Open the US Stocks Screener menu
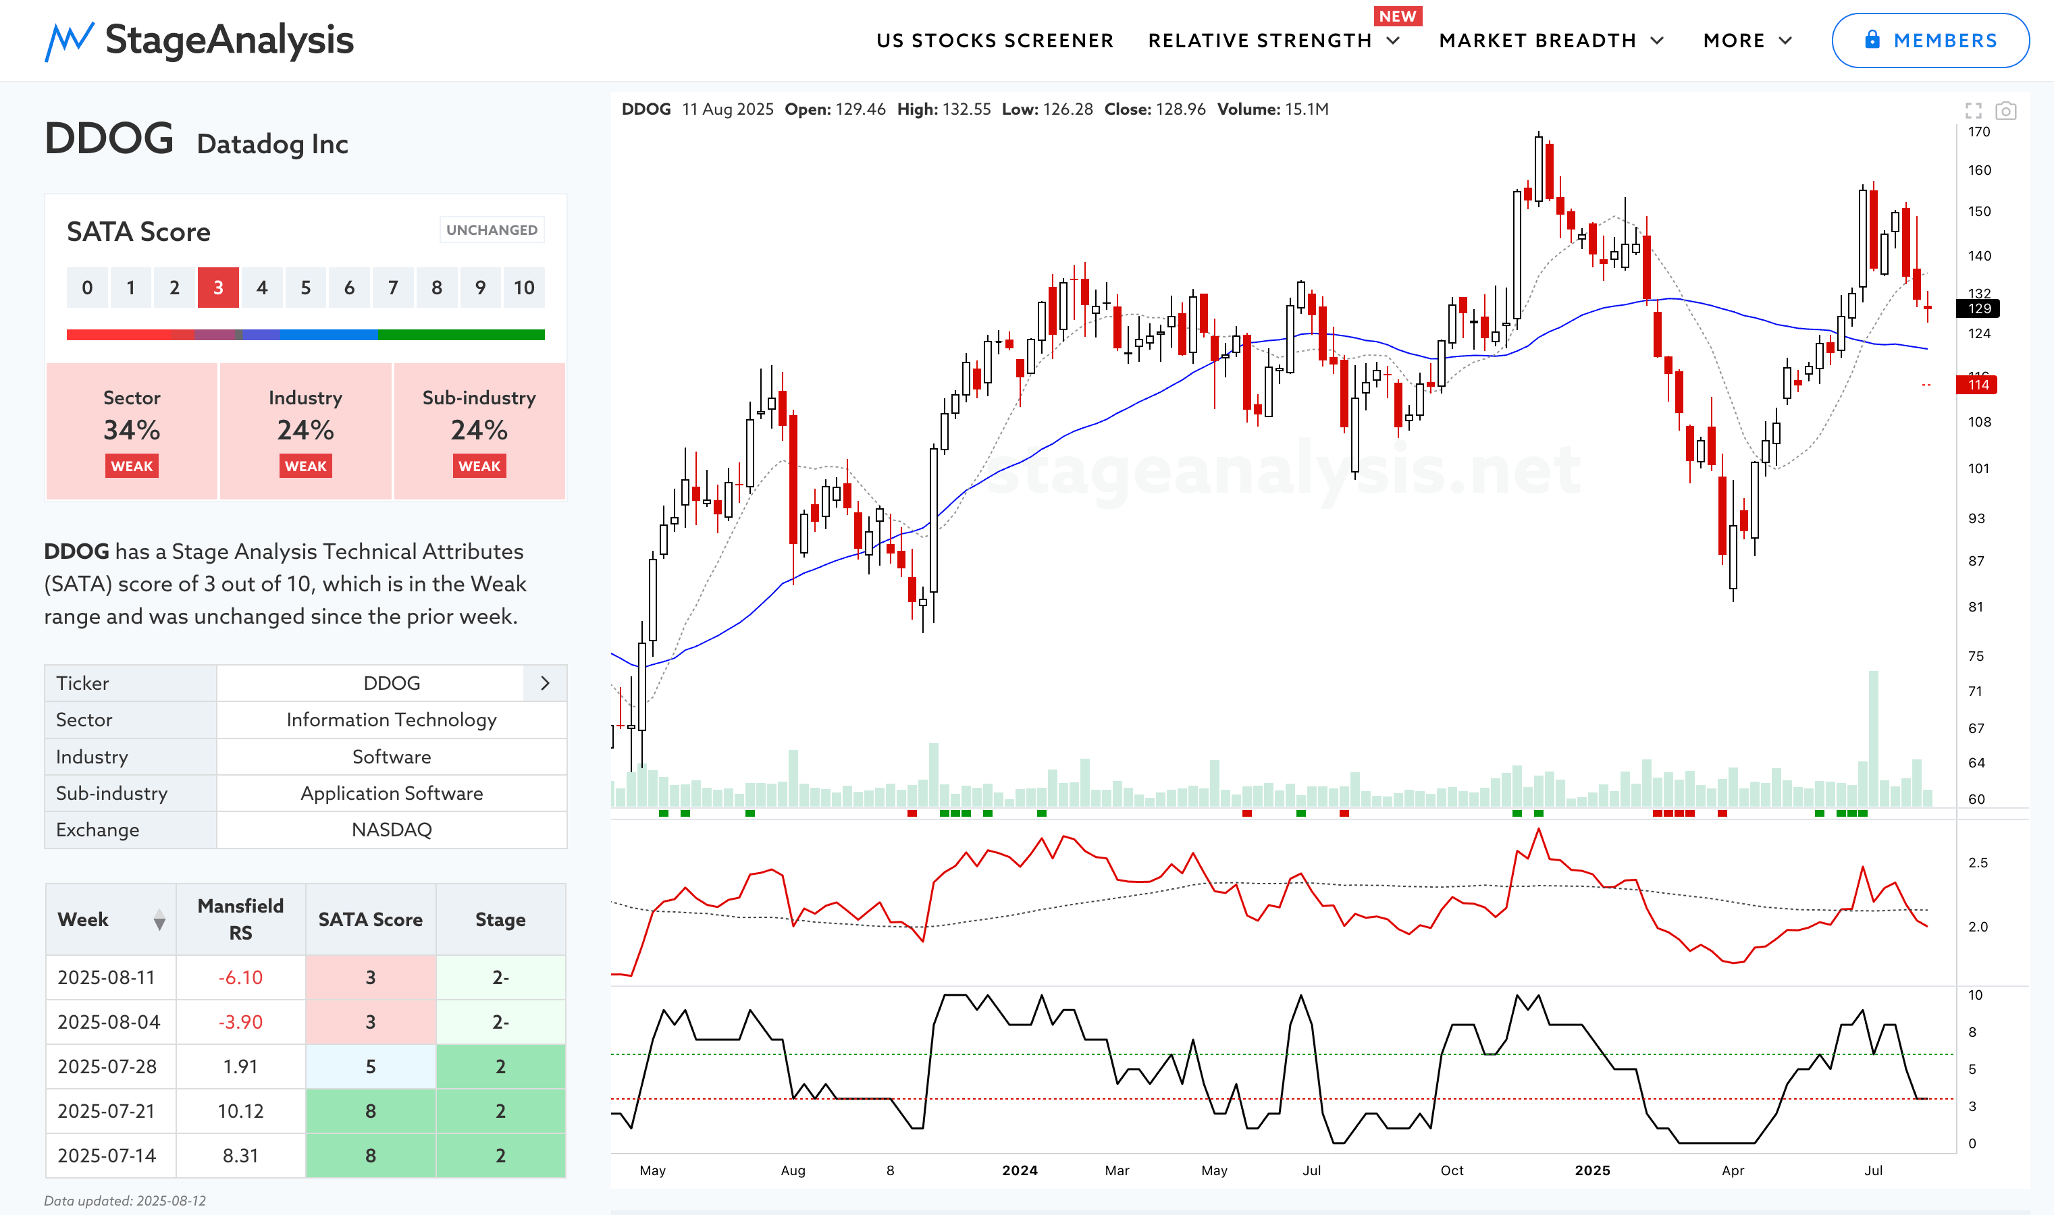Screen dimensions: 2054x1215 995,41
